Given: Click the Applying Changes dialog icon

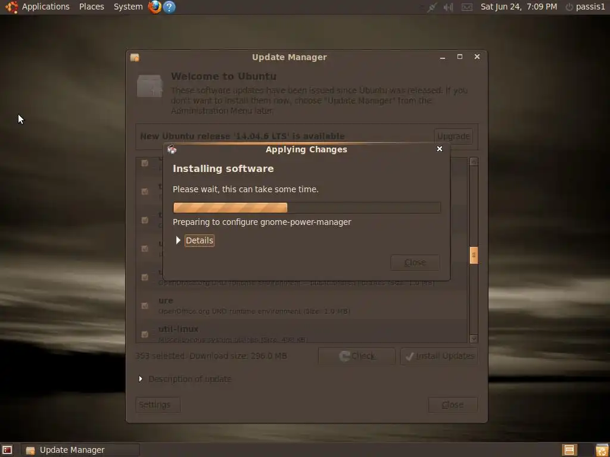Looking at the screenshot, I should point(172,149).
